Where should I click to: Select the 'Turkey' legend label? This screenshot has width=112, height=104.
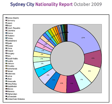10,38
